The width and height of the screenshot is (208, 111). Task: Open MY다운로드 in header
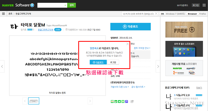pos(183,5)
